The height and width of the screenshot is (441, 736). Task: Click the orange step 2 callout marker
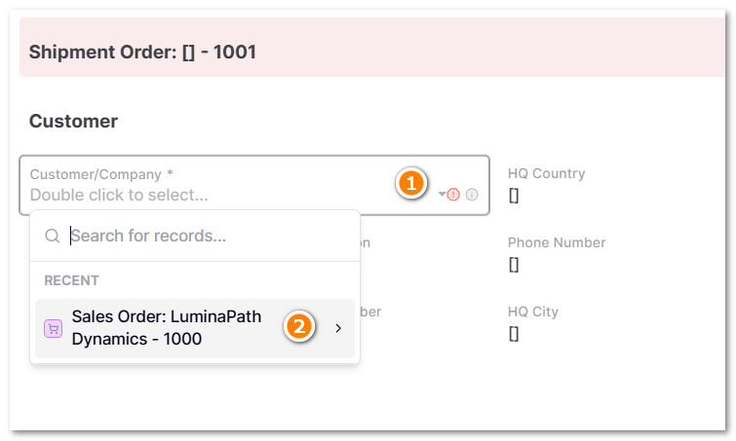pyautogui.click(x=298, y=327)
